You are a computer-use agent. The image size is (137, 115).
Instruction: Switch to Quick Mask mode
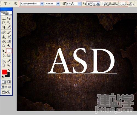8,82
